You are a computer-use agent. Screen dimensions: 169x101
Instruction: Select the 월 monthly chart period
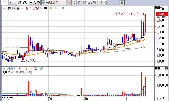click(79, 3)
